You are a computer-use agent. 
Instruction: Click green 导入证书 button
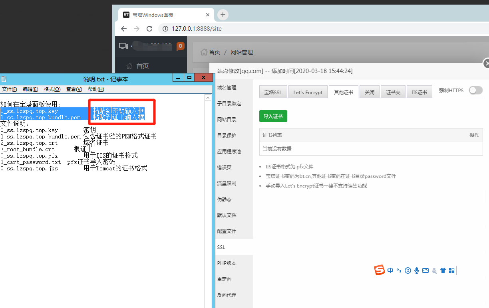[x=273, y=116]
